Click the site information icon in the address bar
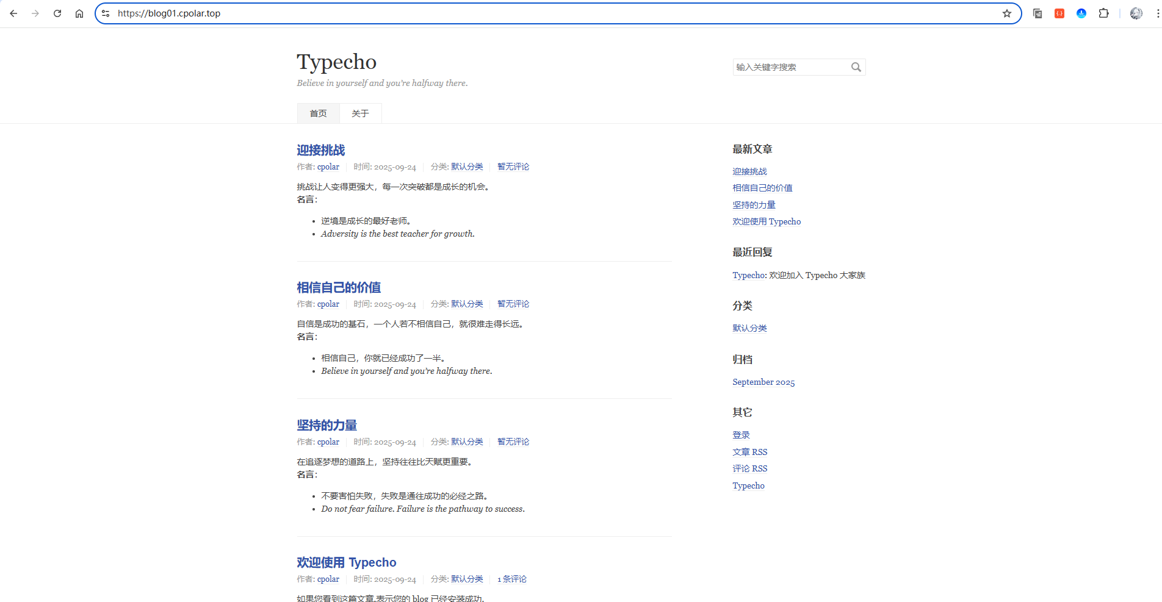 point(106,13)
